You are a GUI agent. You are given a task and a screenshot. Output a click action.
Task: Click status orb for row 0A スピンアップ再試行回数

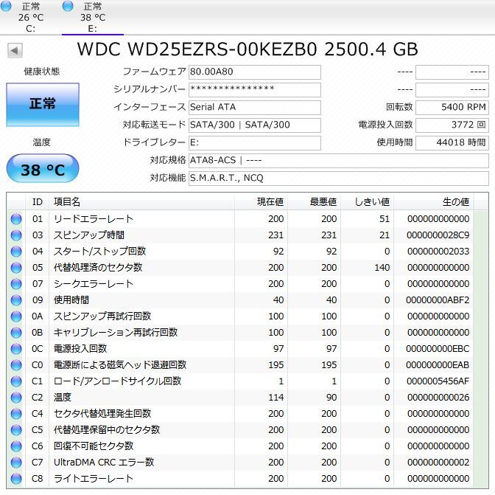(x=16, y=316)
